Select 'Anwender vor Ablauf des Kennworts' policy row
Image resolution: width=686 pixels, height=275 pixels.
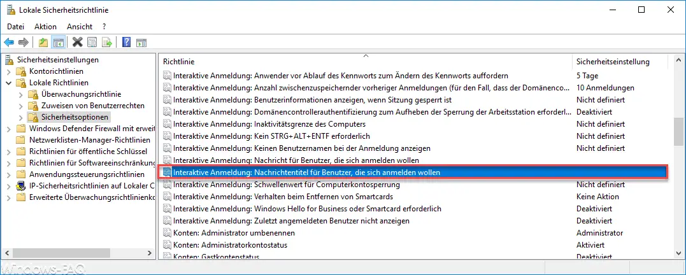(413, 76)
